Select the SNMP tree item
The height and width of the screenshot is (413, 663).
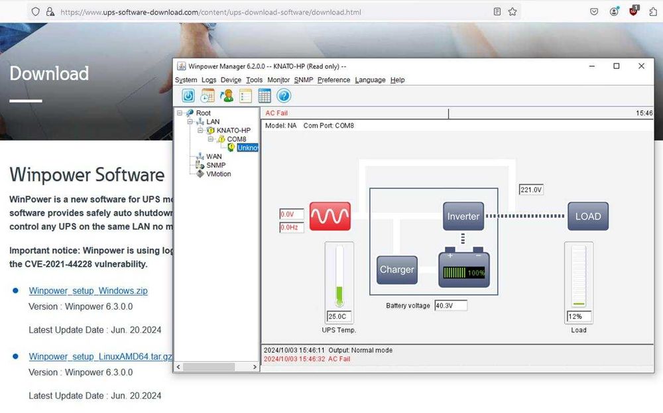[215, 165]
